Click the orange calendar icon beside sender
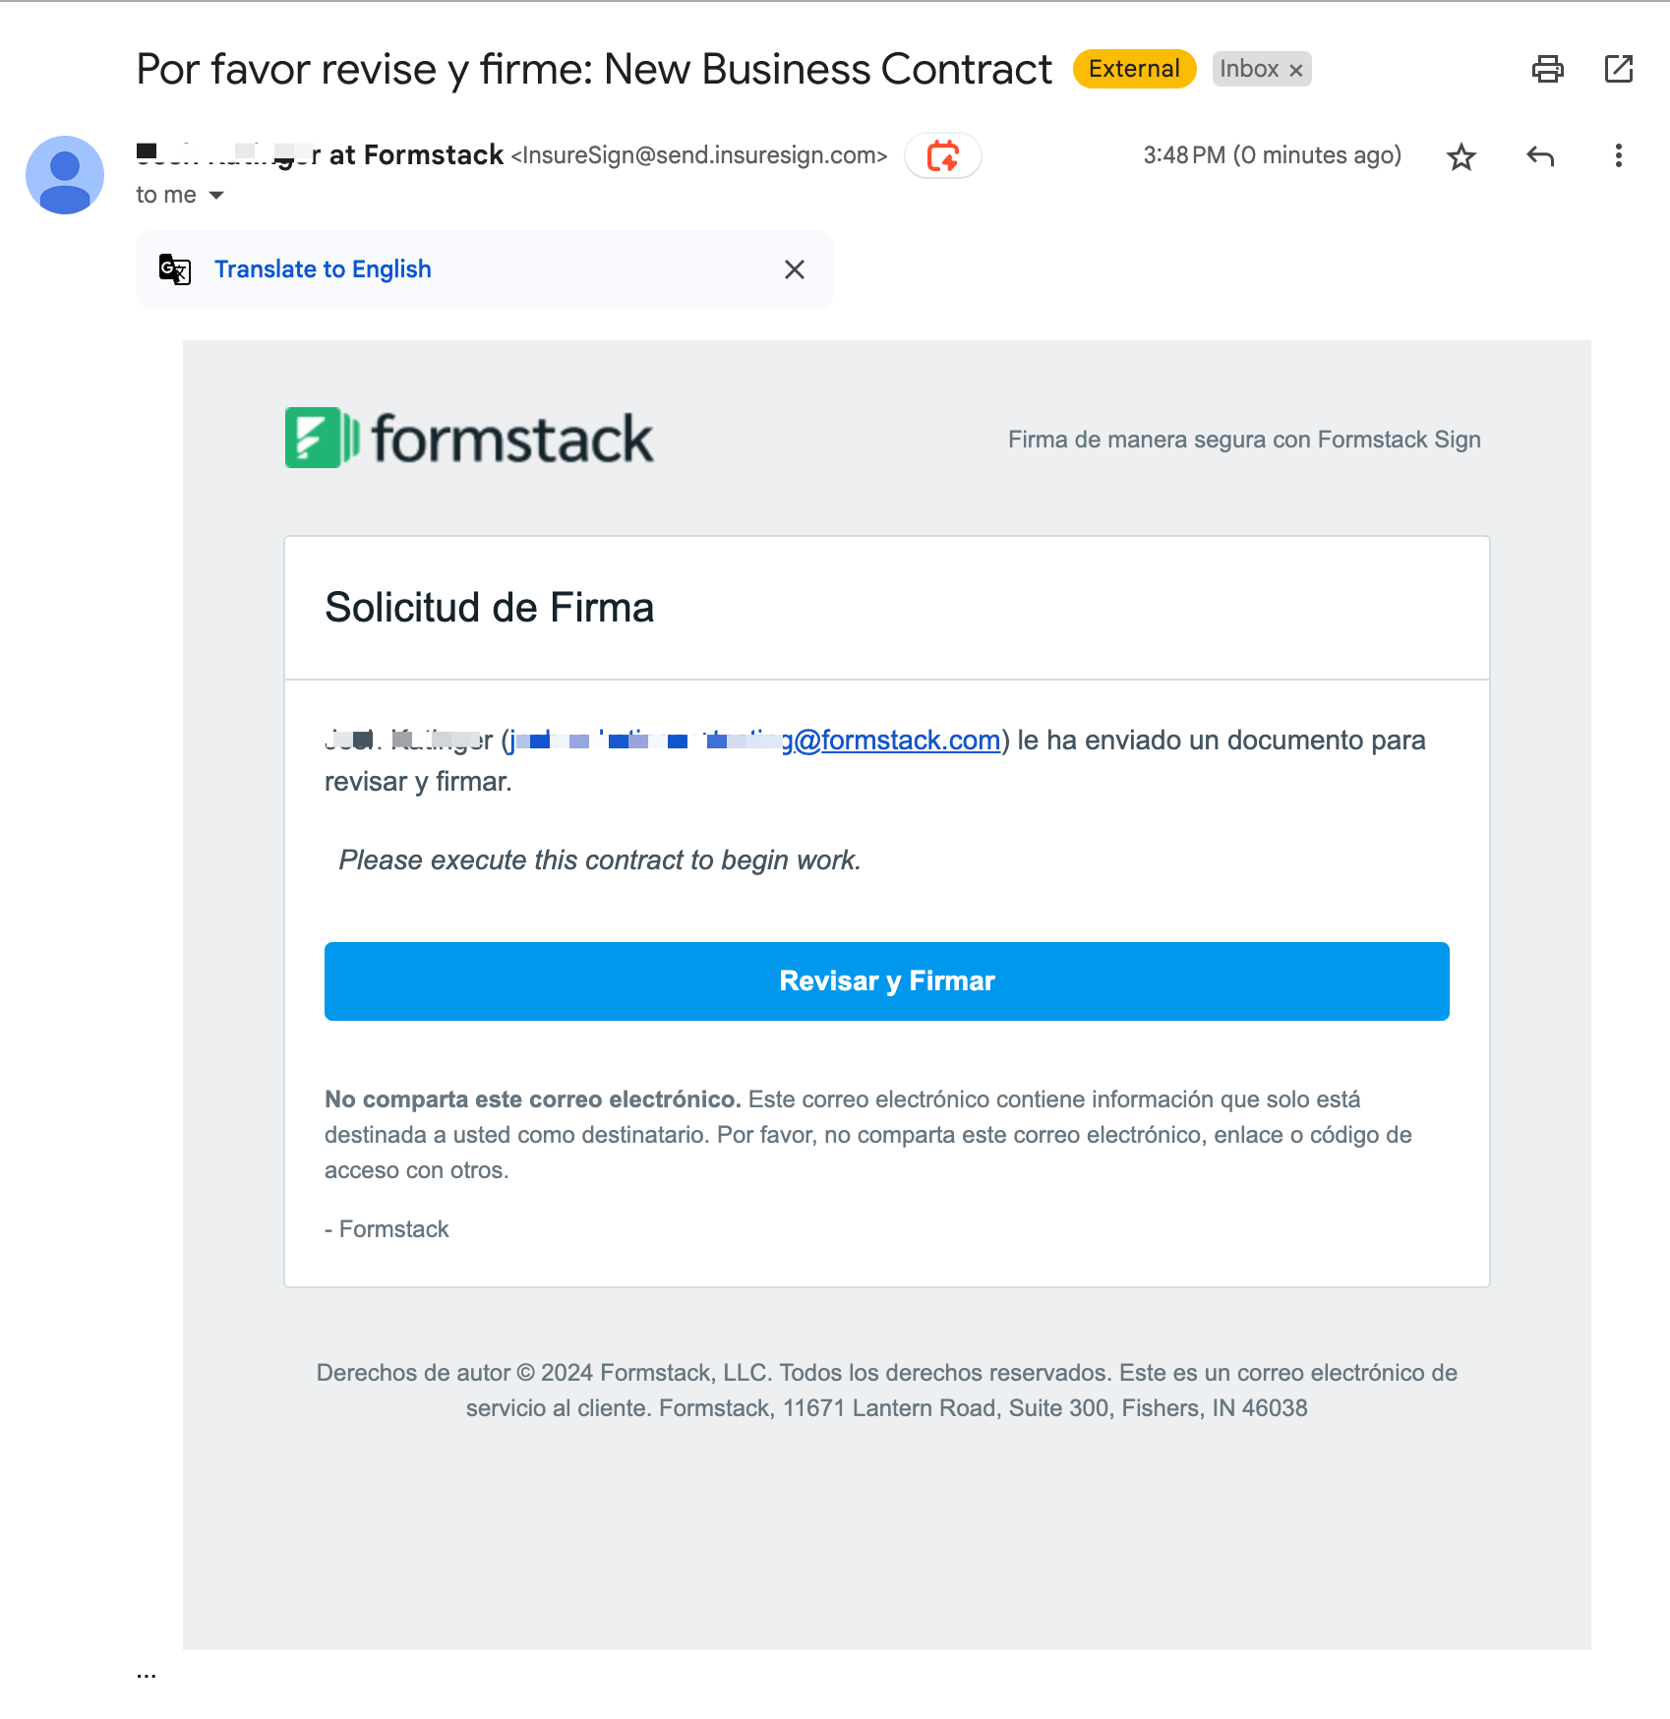Image resolution: width=1670 pixels, height=1719 pixels. pos(942,156)
